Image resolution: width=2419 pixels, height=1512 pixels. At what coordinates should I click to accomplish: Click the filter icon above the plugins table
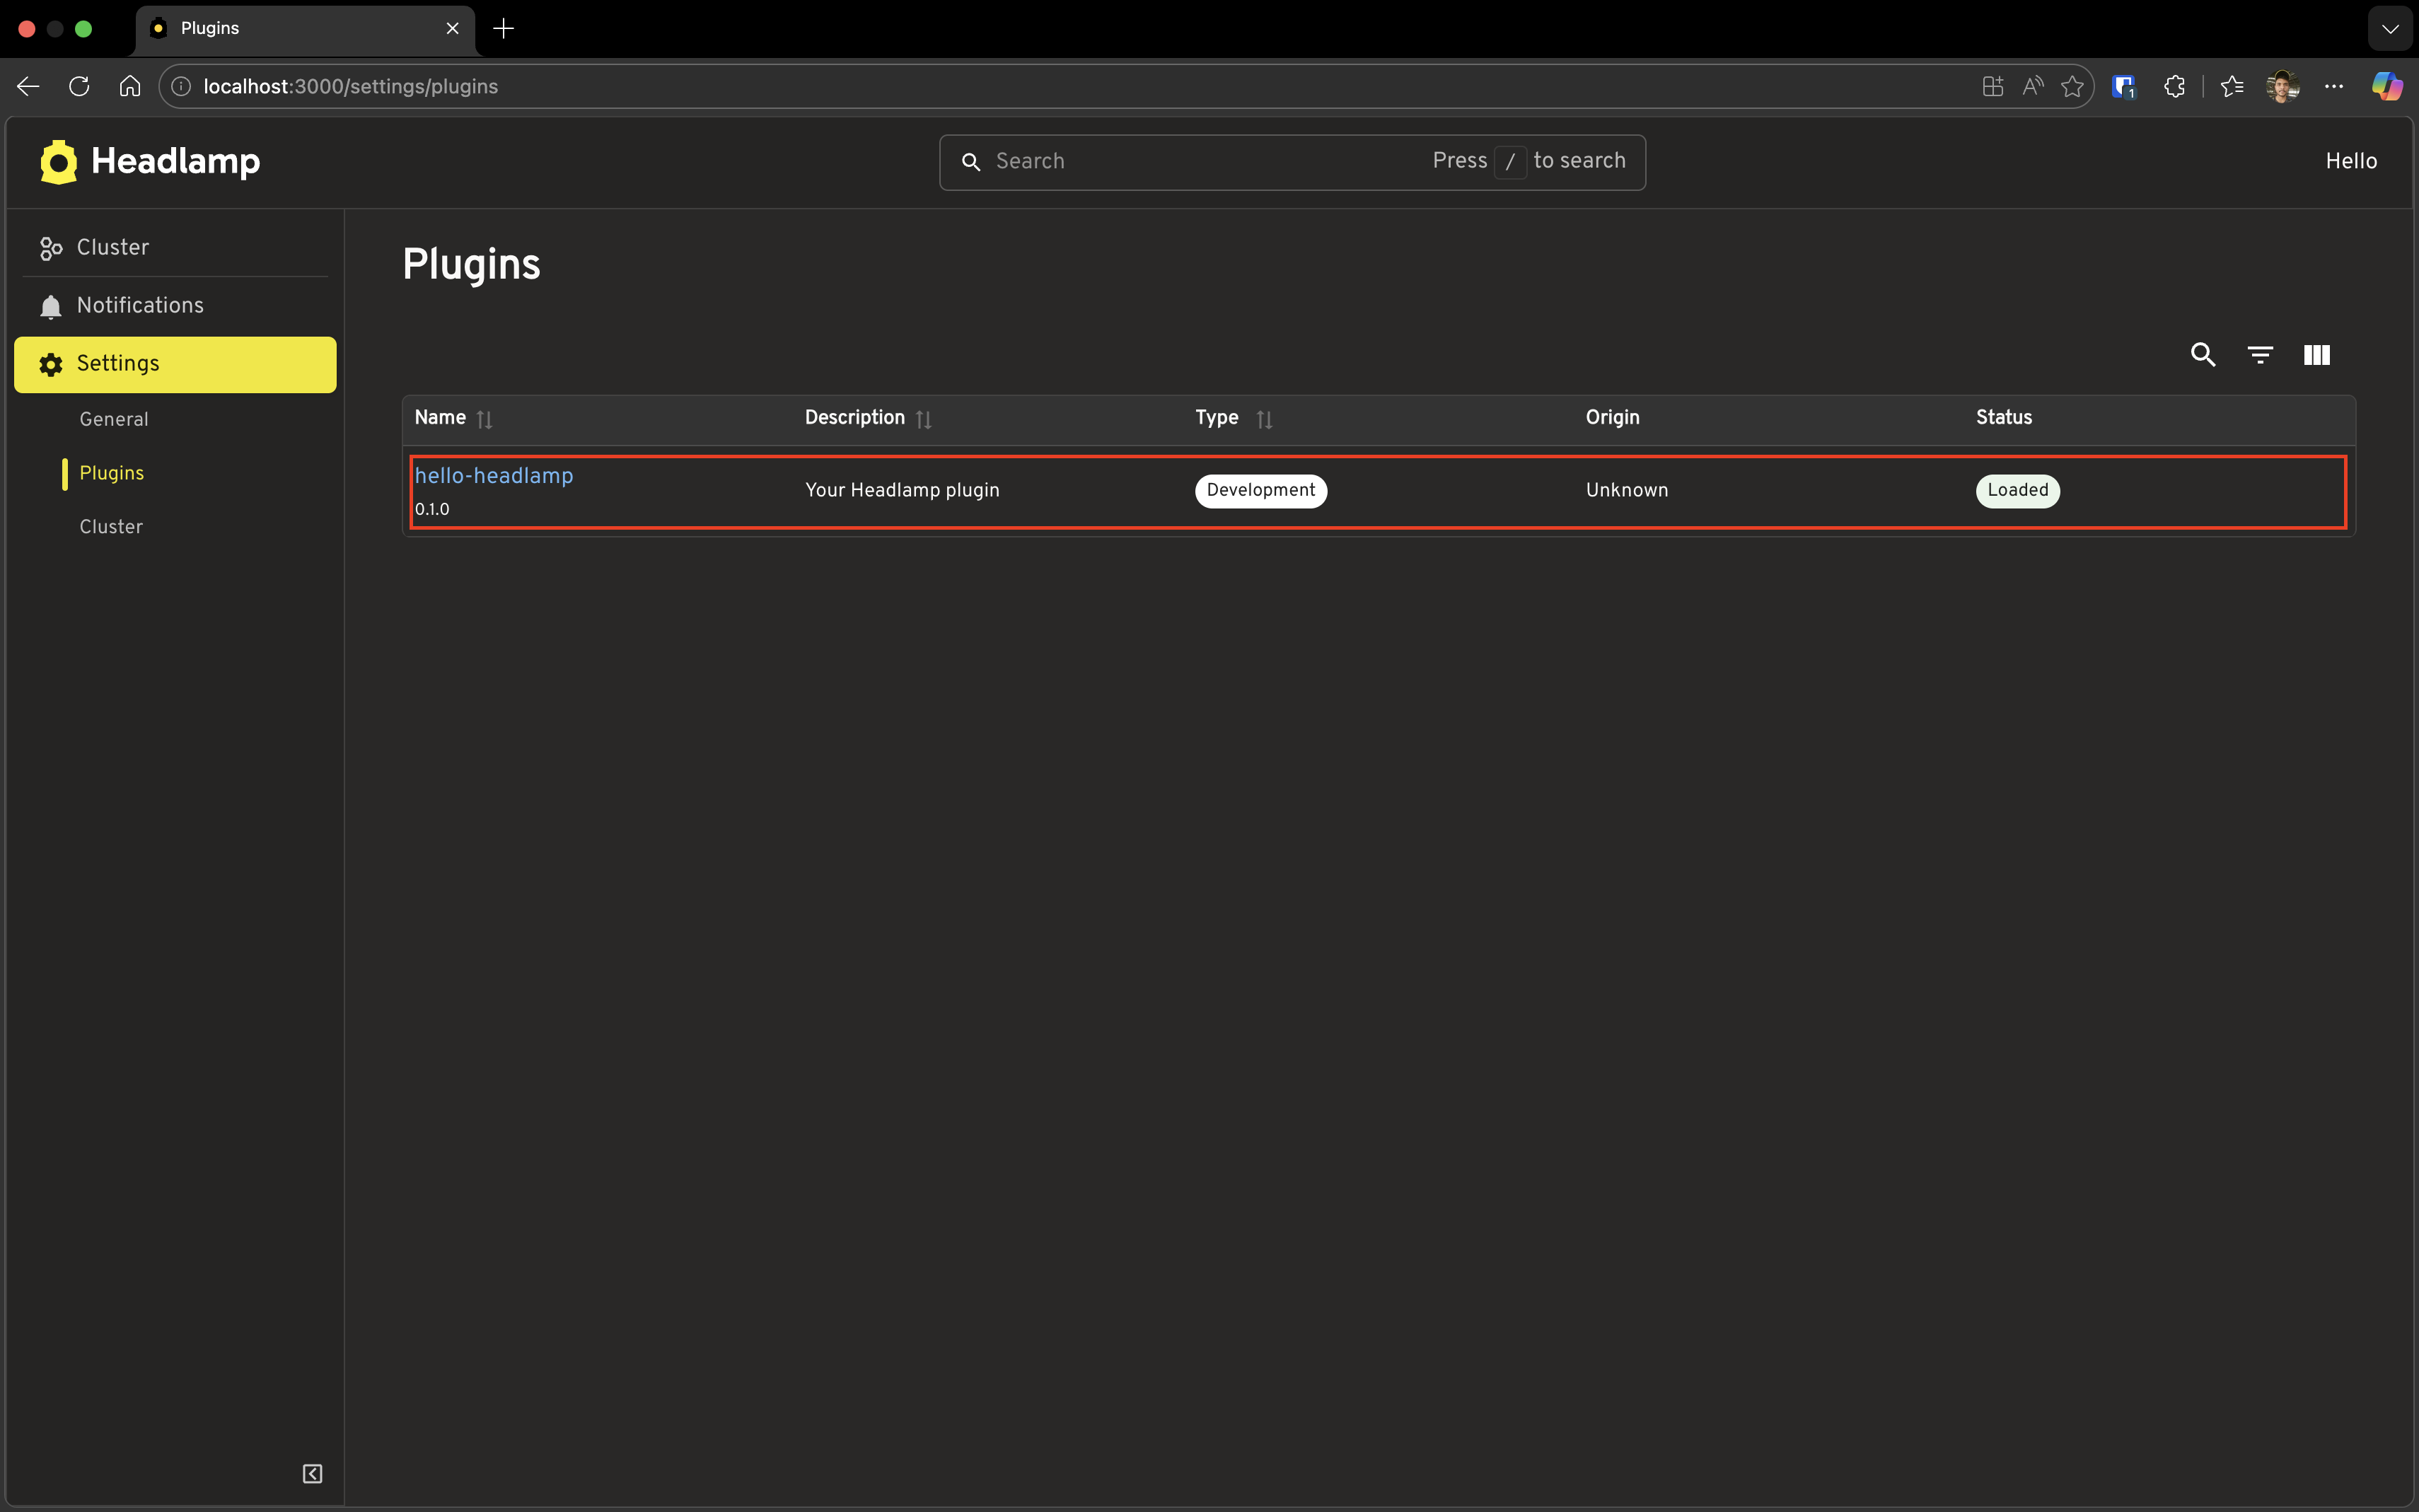coord(2260,355)
